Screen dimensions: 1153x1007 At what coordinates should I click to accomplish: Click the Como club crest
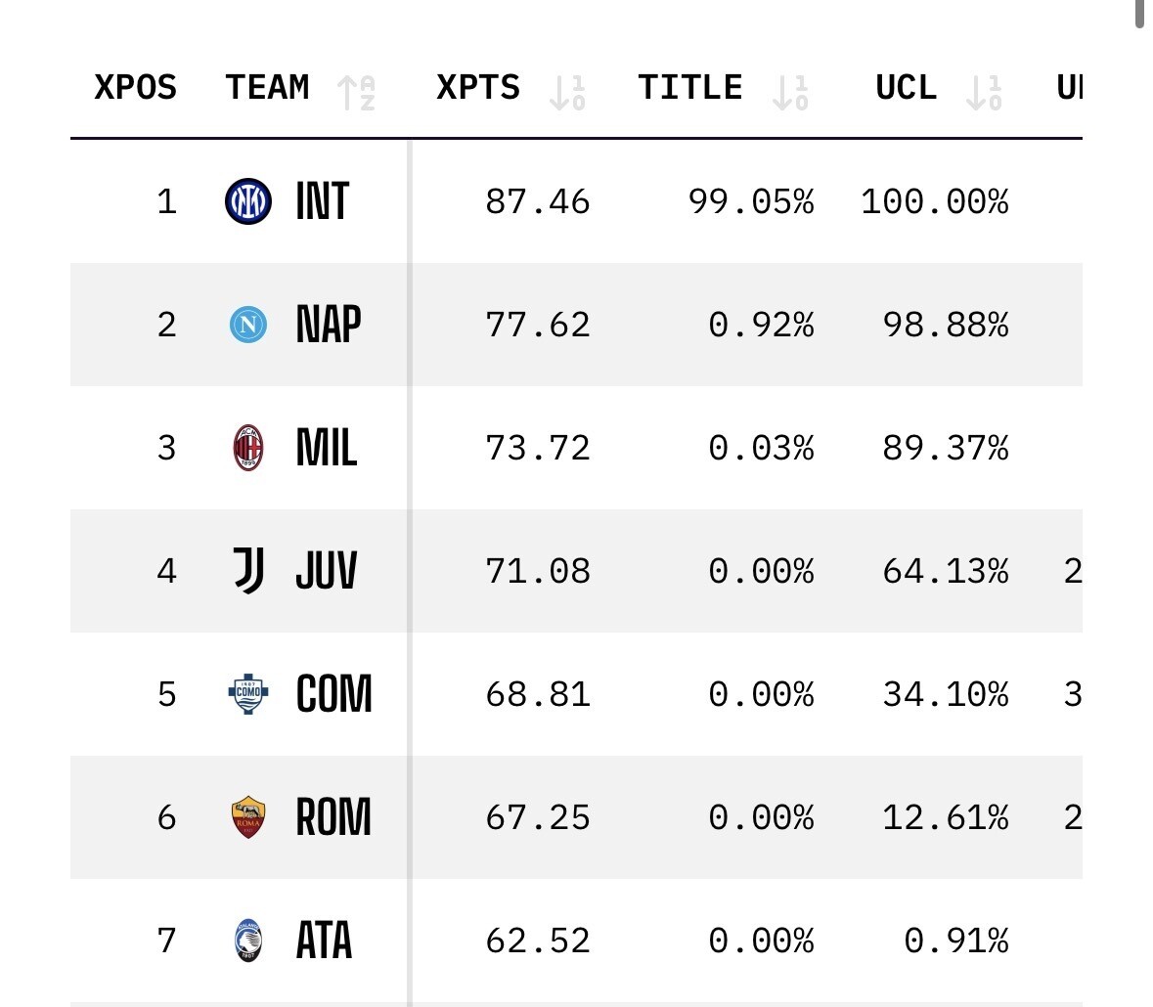248,694
